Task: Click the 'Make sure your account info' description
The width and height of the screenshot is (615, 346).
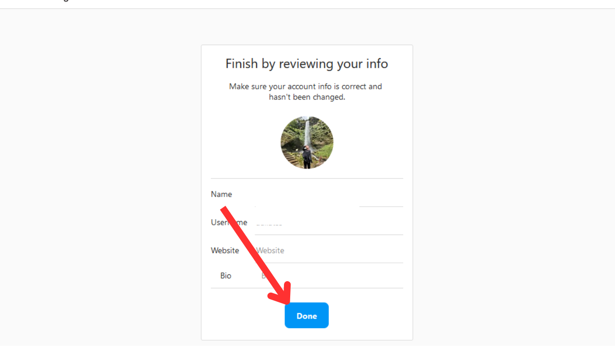Action: point(306,92)
